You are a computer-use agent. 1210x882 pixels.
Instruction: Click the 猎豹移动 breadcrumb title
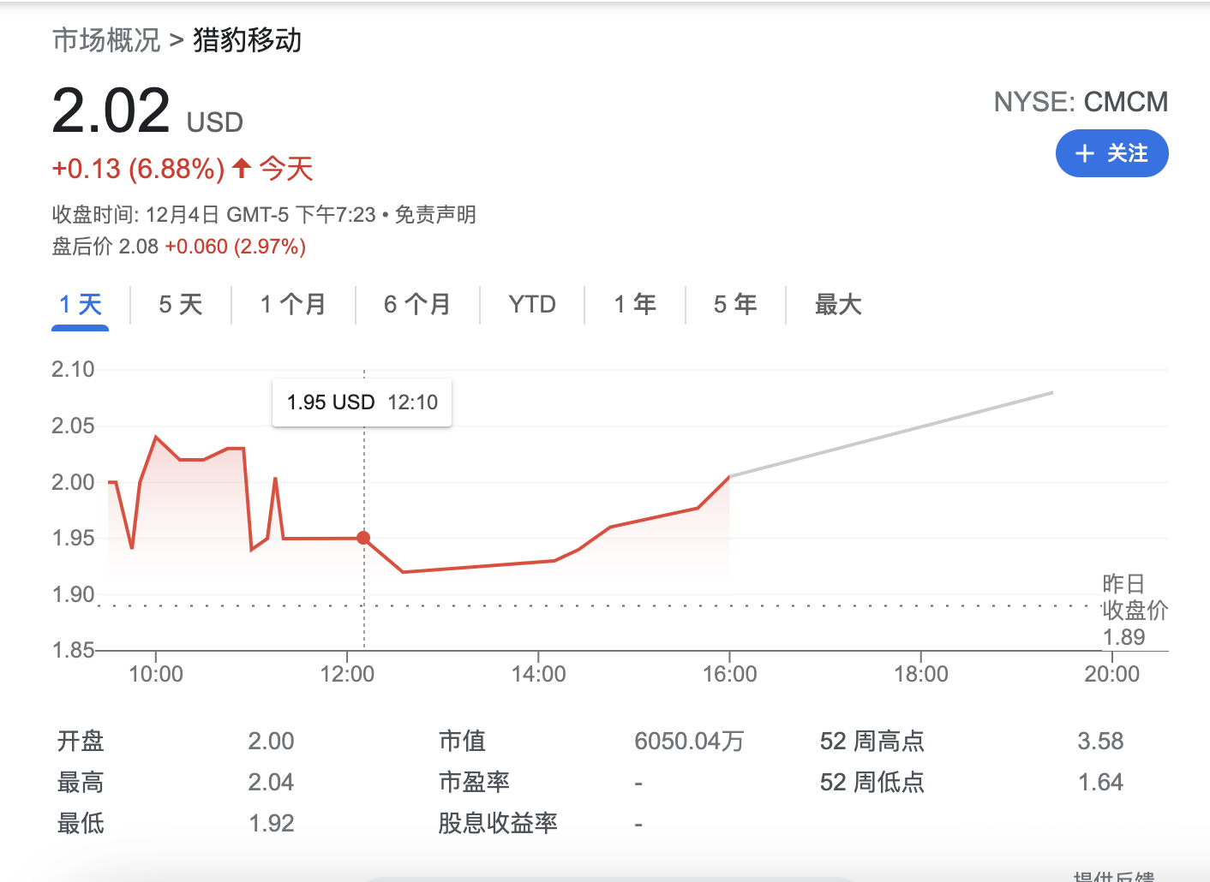pos(247,40)
